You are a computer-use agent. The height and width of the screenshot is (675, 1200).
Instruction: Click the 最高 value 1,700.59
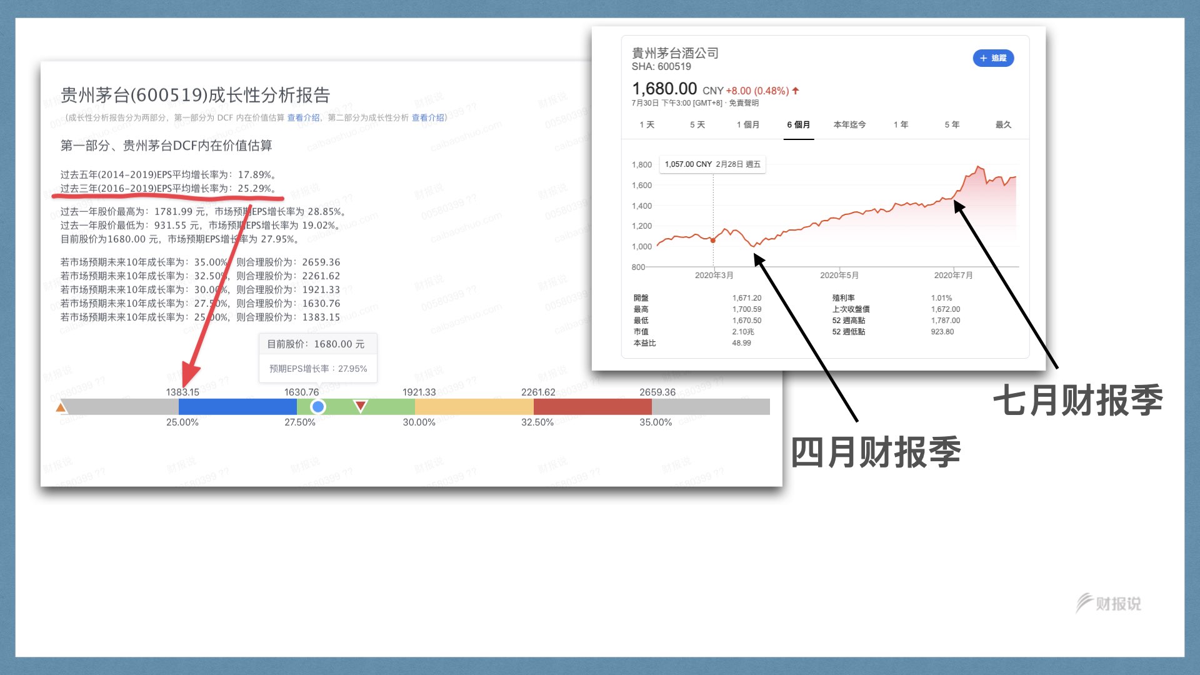pos(747,309)
